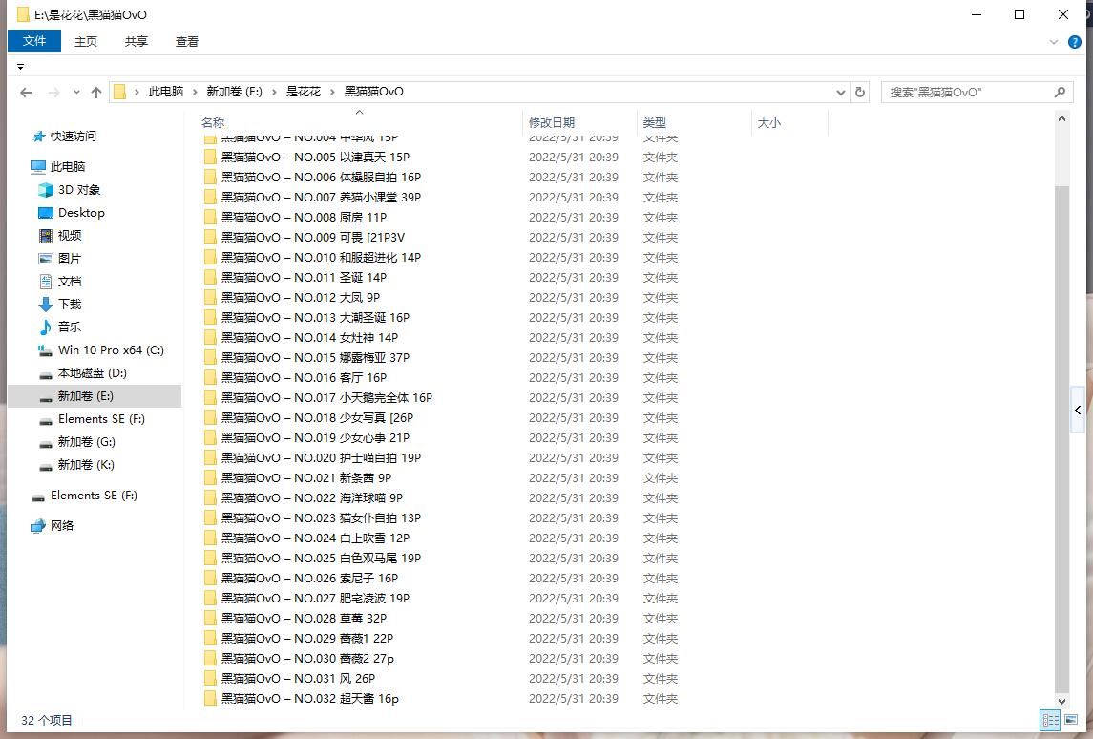Open the blue Help question mark icon

[1075, 43]
